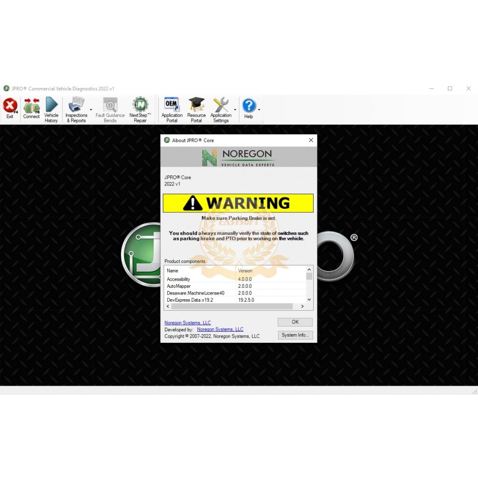The width and height of the screenshot is (478, 478).
Task: Click components list scroll left arrow
Action: point(168,306)
